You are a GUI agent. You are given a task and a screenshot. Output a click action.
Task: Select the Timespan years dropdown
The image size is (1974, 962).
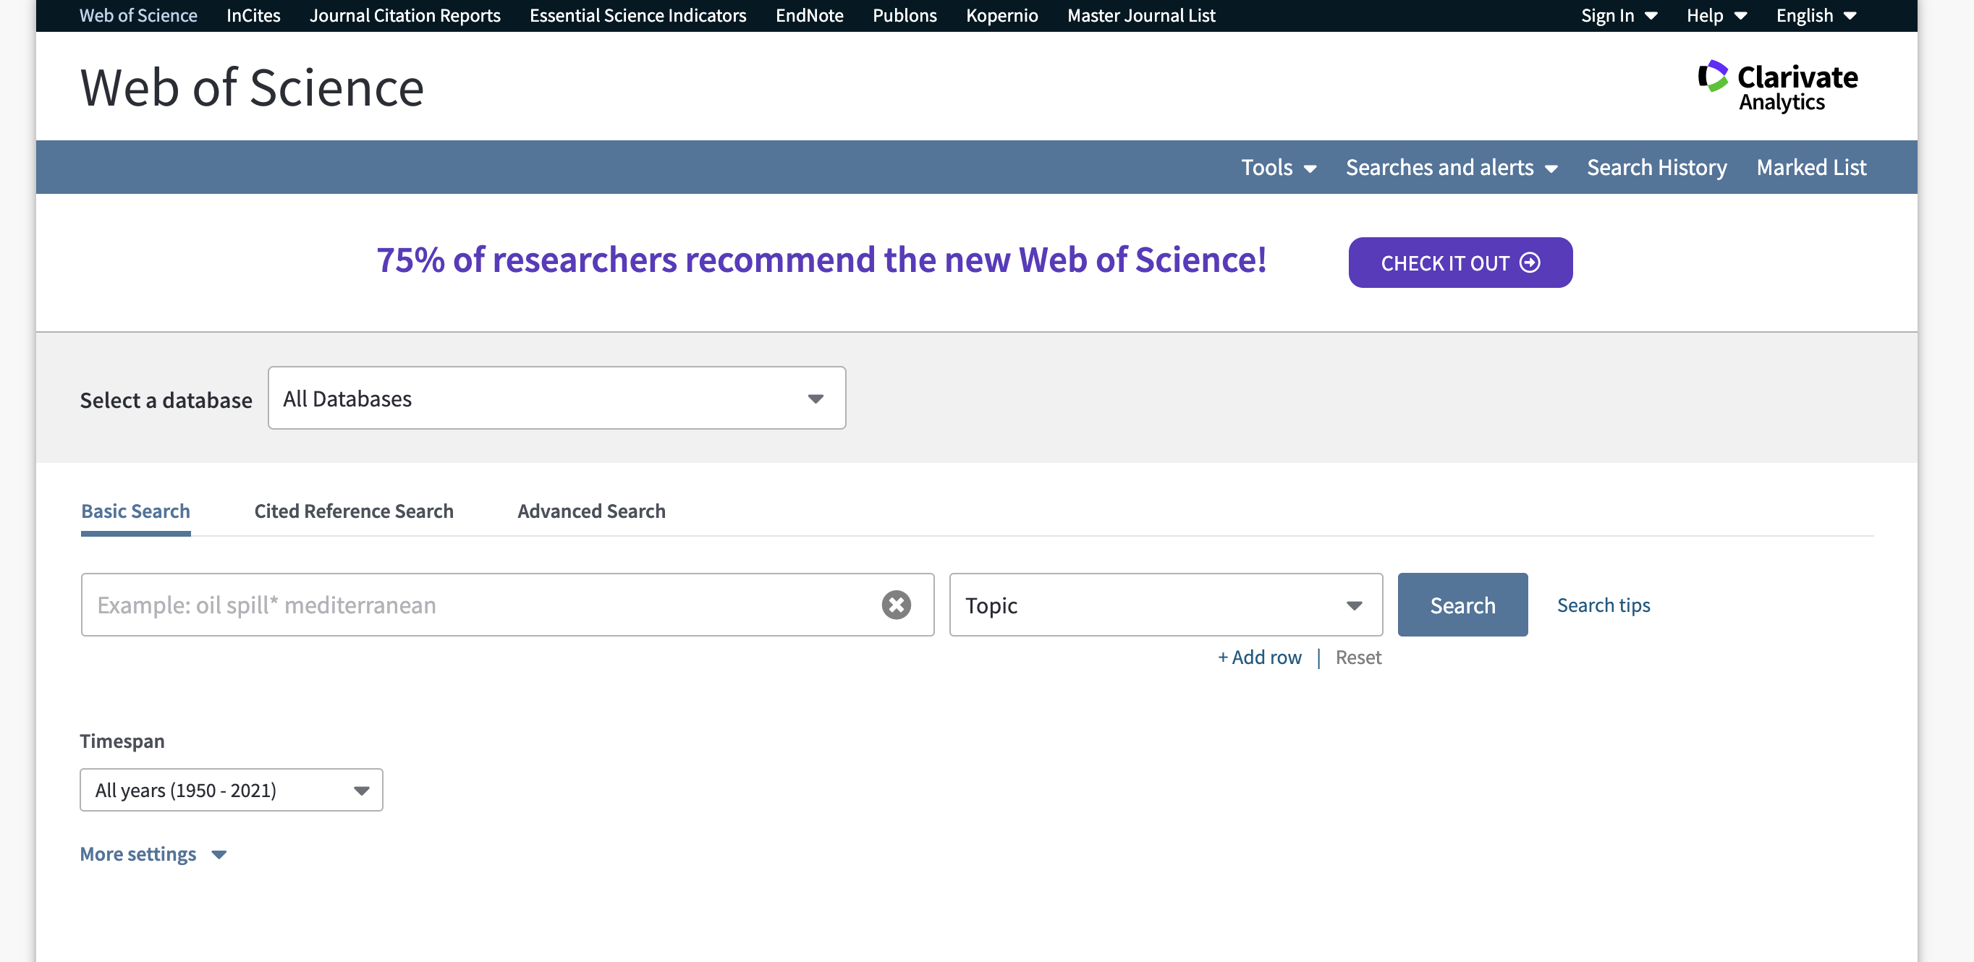pyautogui.click(x=232, y=790)
